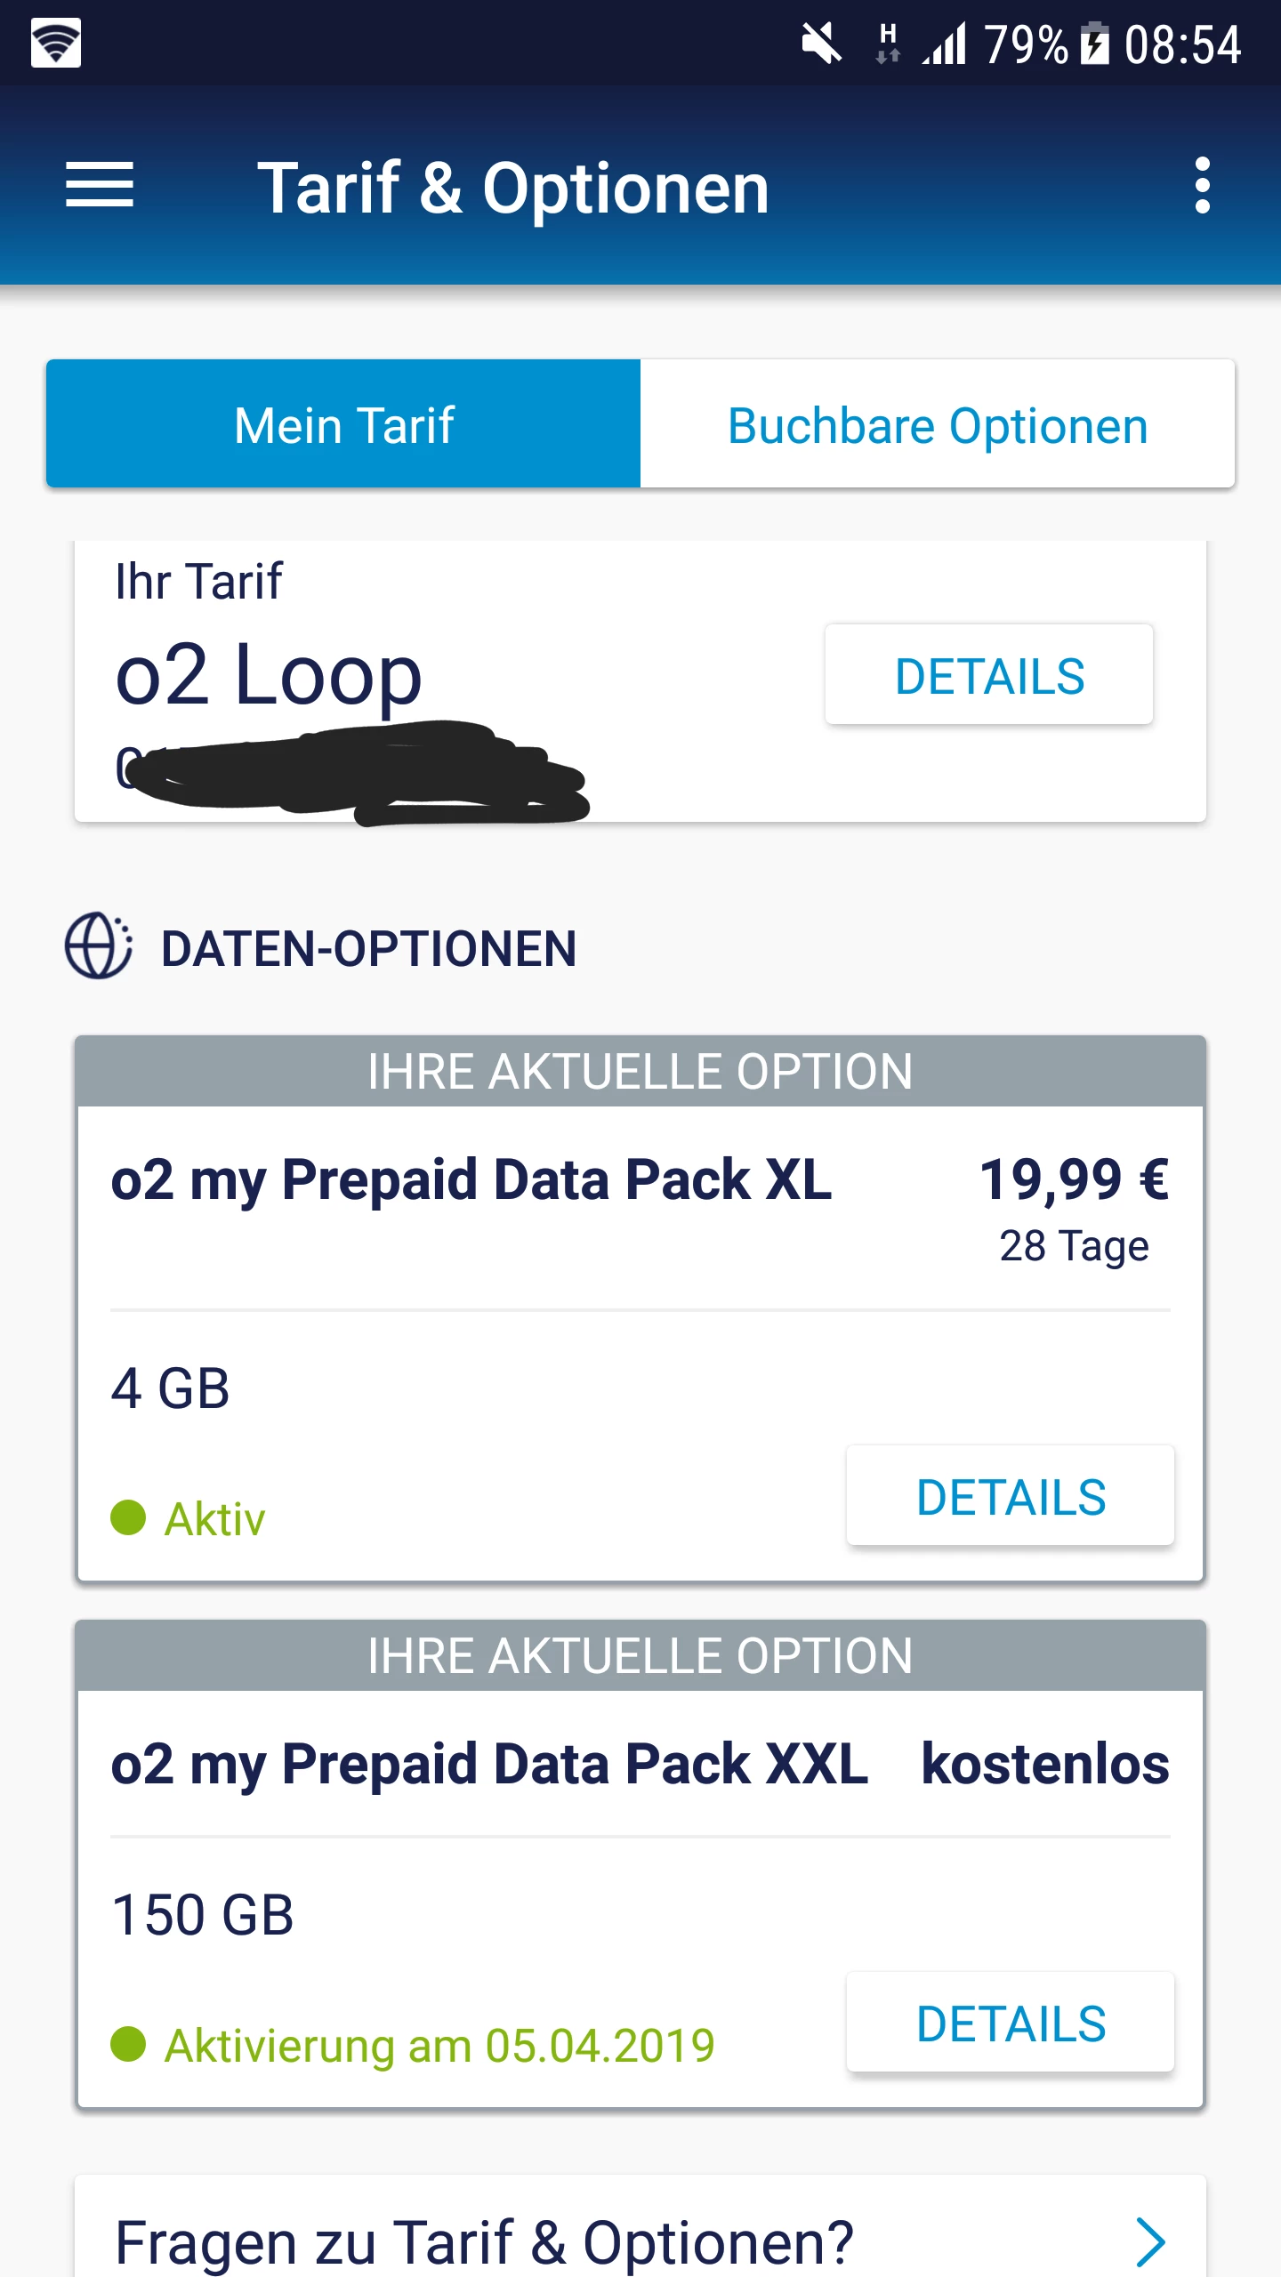Tap the Tarif & Optionen page title
Image resolution: width=1281 pixels, height=2277 pixels.
point(513,188)
